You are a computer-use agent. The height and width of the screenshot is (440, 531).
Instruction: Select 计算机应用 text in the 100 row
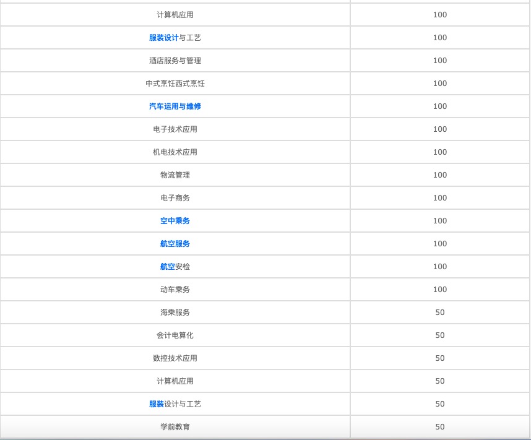pyautogui.click(x=175, y=15)
